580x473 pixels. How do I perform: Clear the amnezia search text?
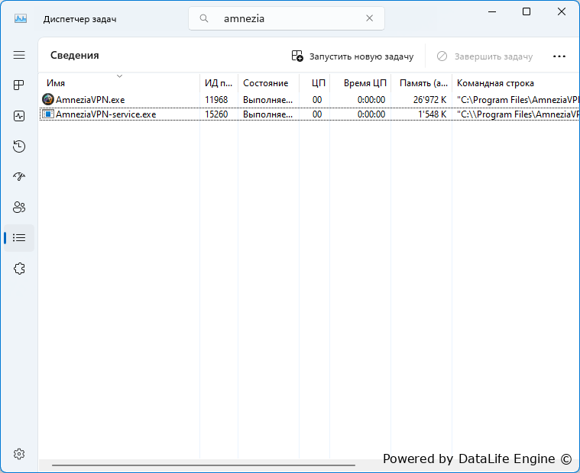[x=369, y=18]
